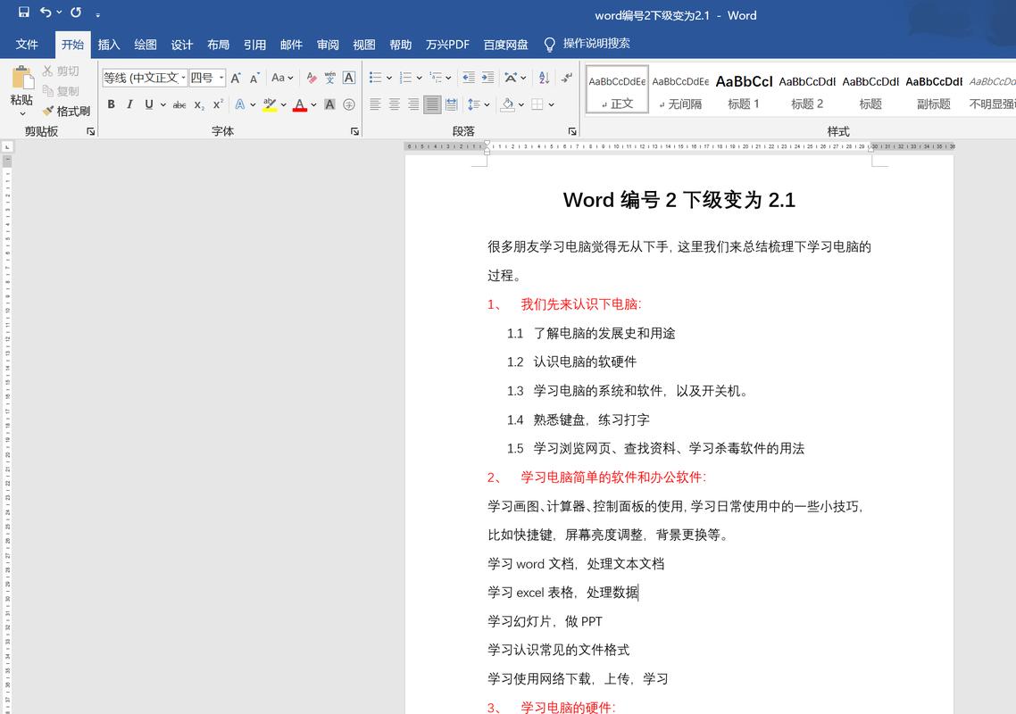1016x714 pixels.
Task: Switch to the 插入 ribbon tab
Action: (x=108, y=44)
